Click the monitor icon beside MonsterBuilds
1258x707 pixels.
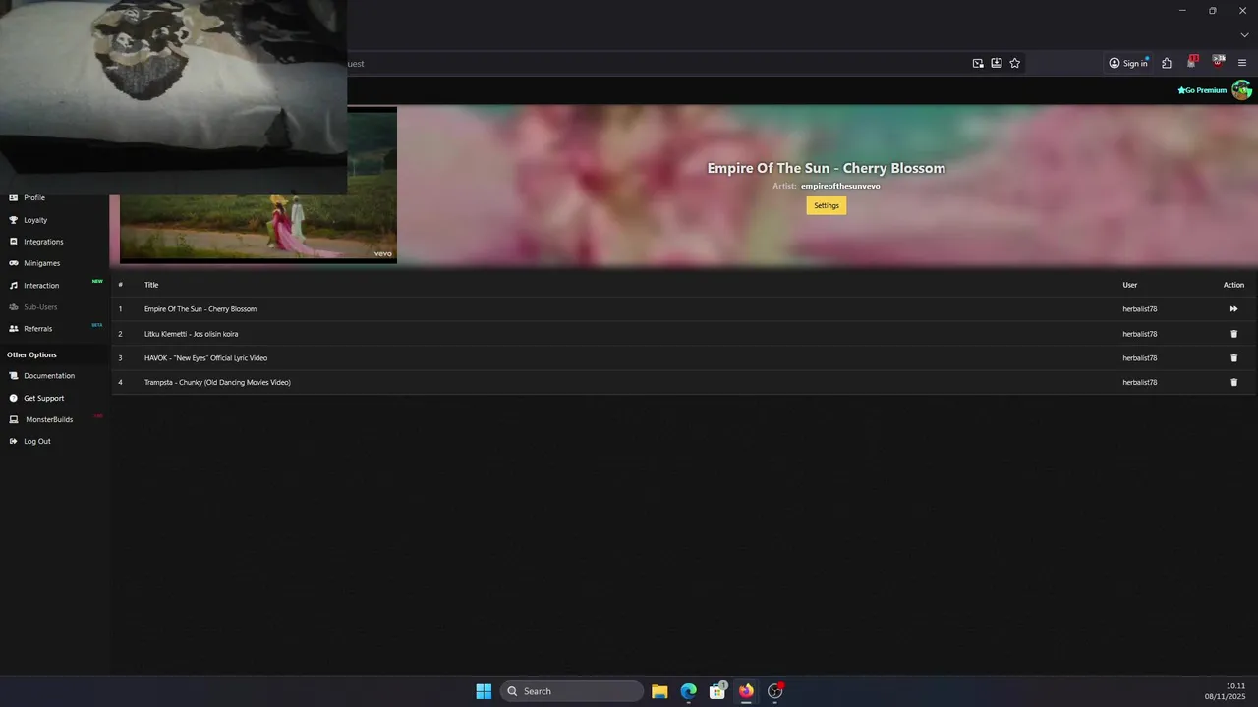pos(14,420)
